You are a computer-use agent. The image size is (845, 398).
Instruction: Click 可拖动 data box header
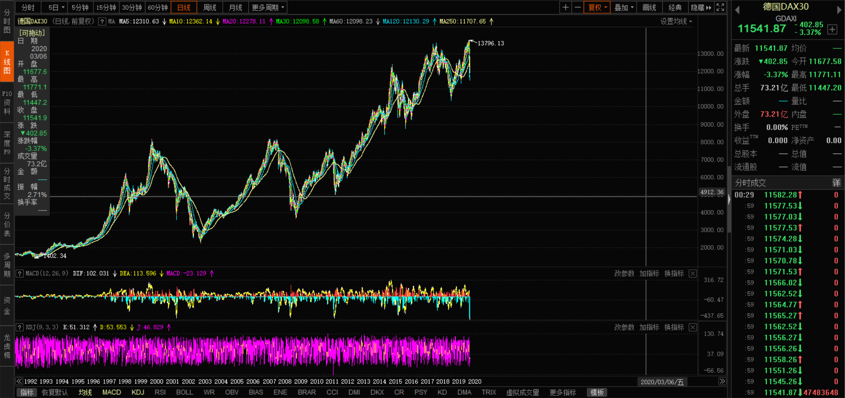click(x=32, y=33)
